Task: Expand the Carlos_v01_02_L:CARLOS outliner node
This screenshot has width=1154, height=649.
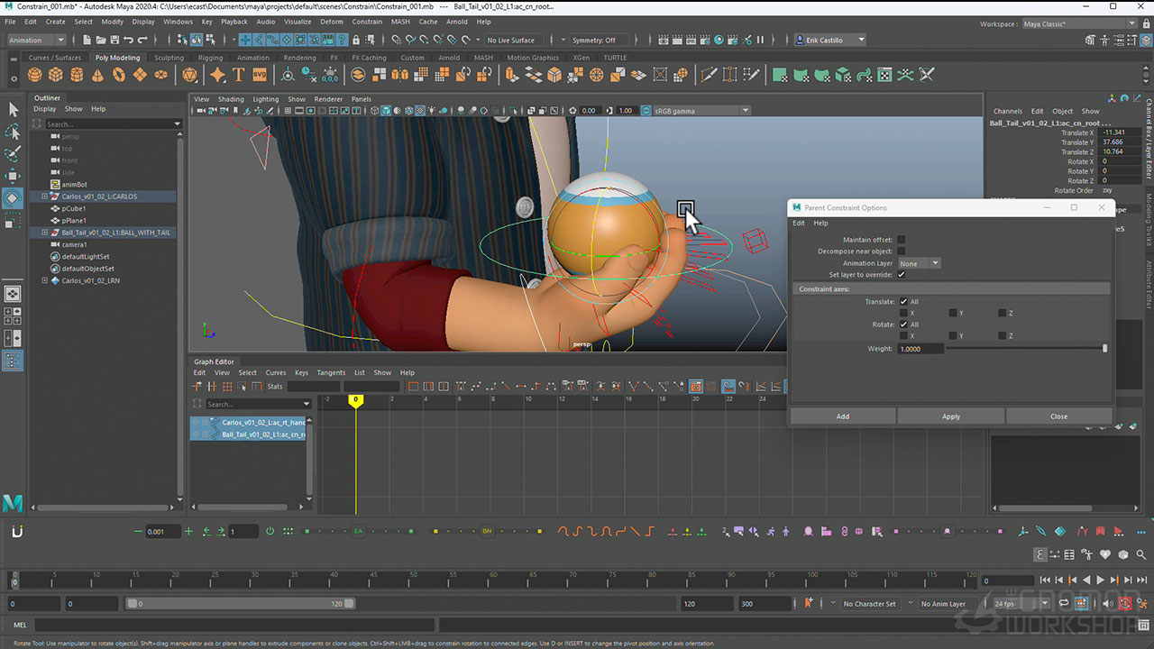Action: click(45, 197)
